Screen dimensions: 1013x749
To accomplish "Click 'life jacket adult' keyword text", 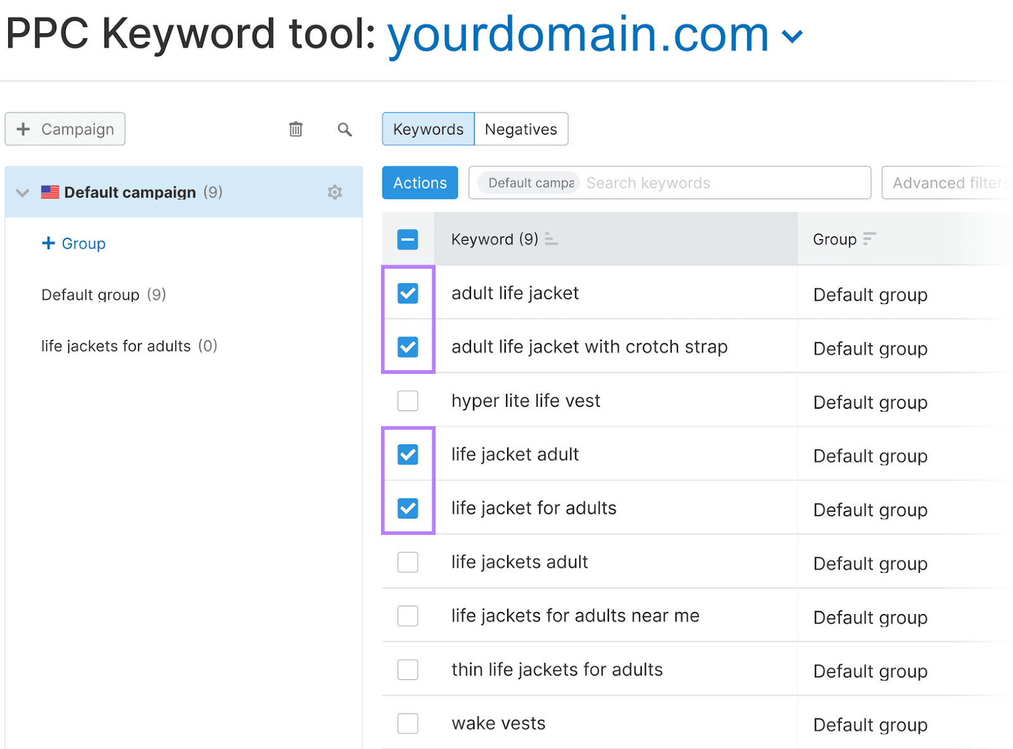I will click(515, 454).
